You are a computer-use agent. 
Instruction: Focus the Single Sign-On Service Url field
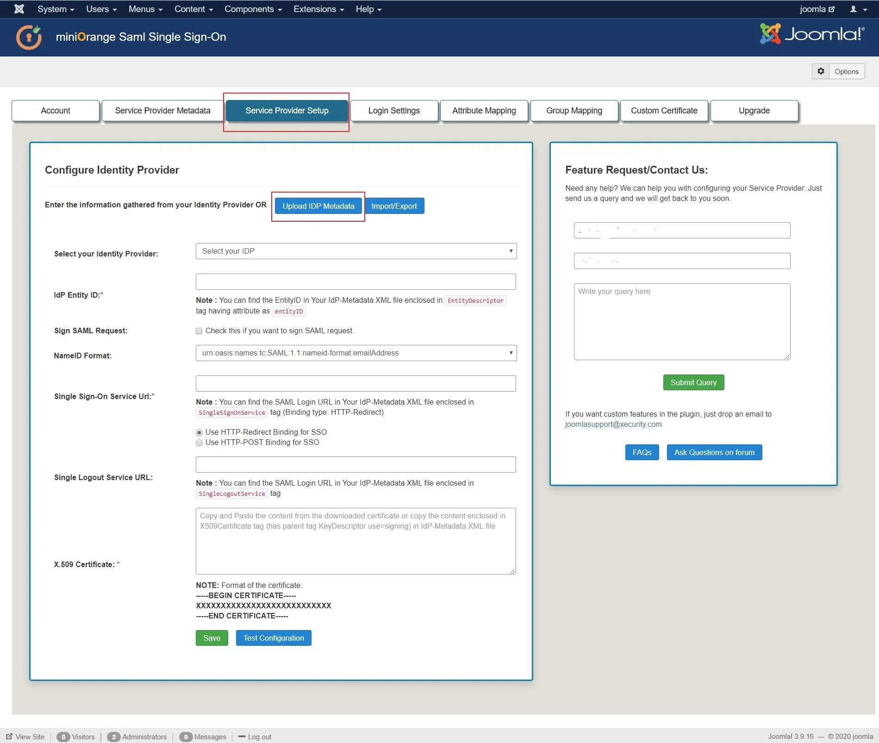tap(356, 383)
